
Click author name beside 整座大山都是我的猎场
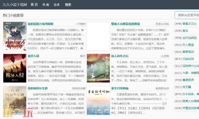162,24
